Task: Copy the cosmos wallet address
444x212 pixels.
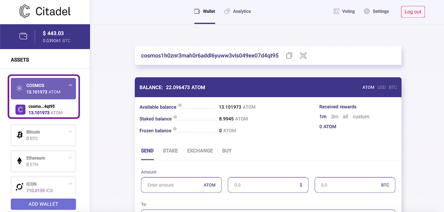Action: pos(289,56)
